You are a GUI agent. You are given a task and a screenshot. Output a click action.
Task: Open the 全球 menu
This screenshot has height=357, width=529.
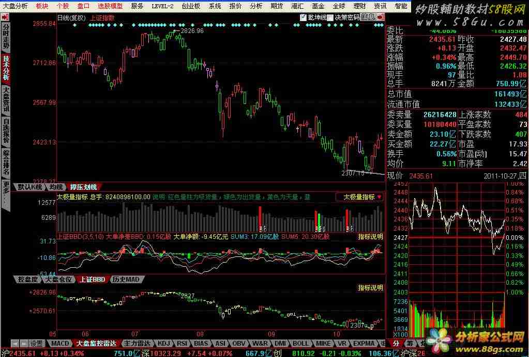339,6
